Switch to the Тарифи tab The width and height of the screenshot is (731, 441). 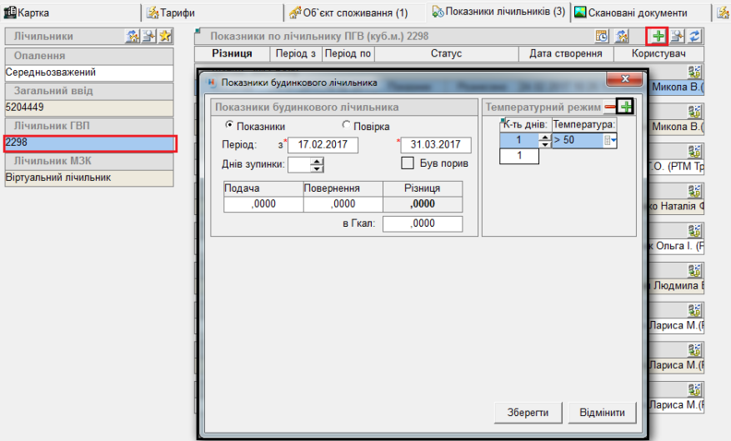(x=171, y=13)
